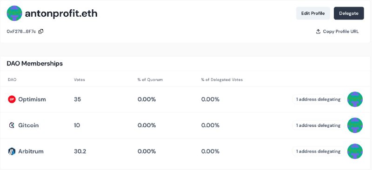
Task: Open the delegator avatar in the Arbitrum row
Action: point(355,151)
